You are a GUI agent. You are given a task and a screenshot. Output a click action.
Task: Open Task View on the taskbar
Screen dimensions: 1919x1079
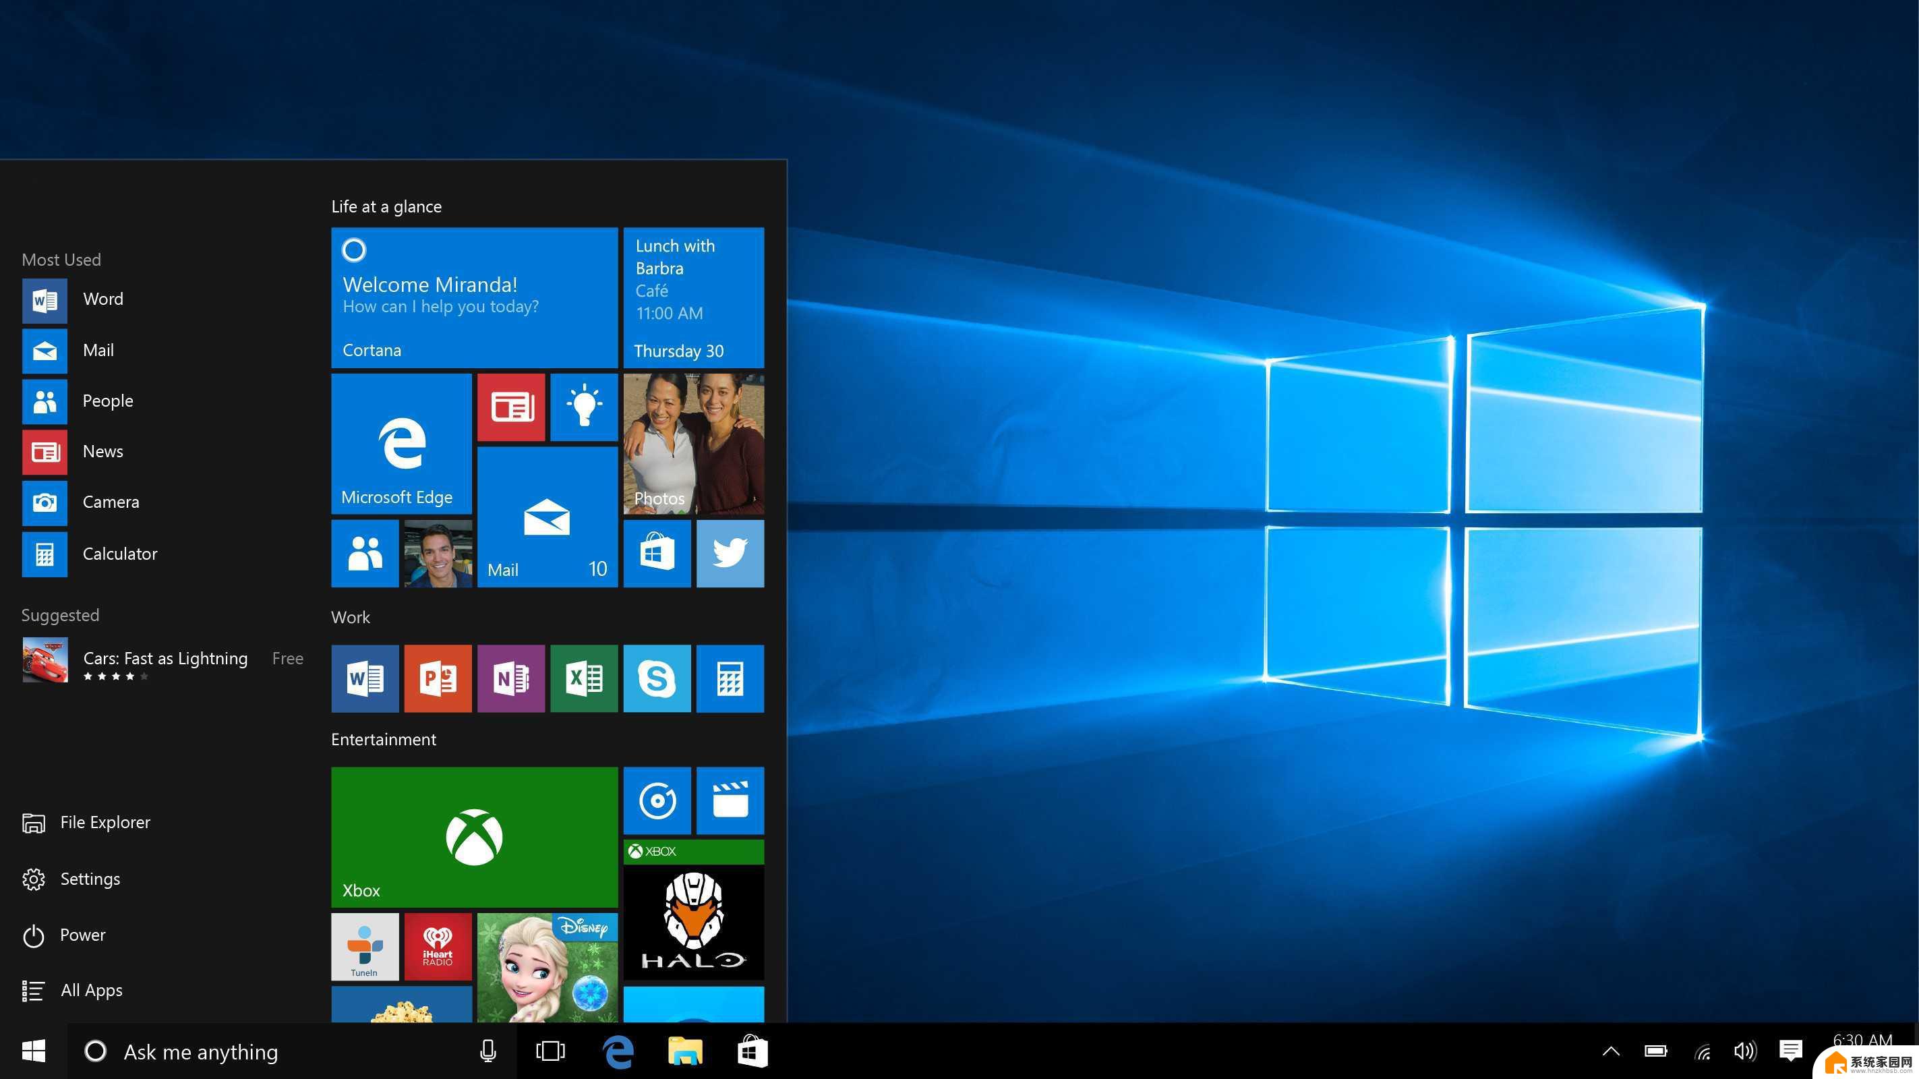(x=550, y=1051)
